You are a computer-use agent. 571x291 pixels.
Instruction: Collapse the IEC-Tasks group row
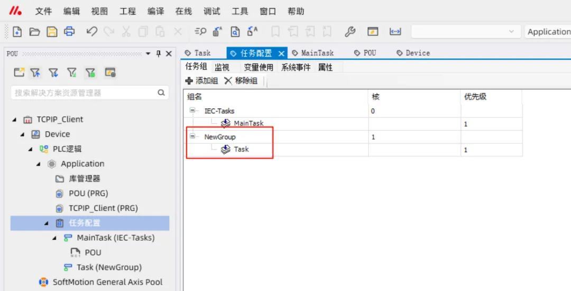[192, 111]
